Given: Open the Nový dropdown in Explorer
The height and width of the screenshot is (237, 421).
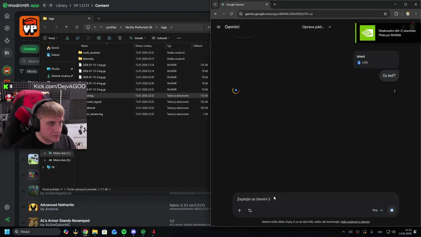Looking at the screenshot, I should [x=51, y=38].
